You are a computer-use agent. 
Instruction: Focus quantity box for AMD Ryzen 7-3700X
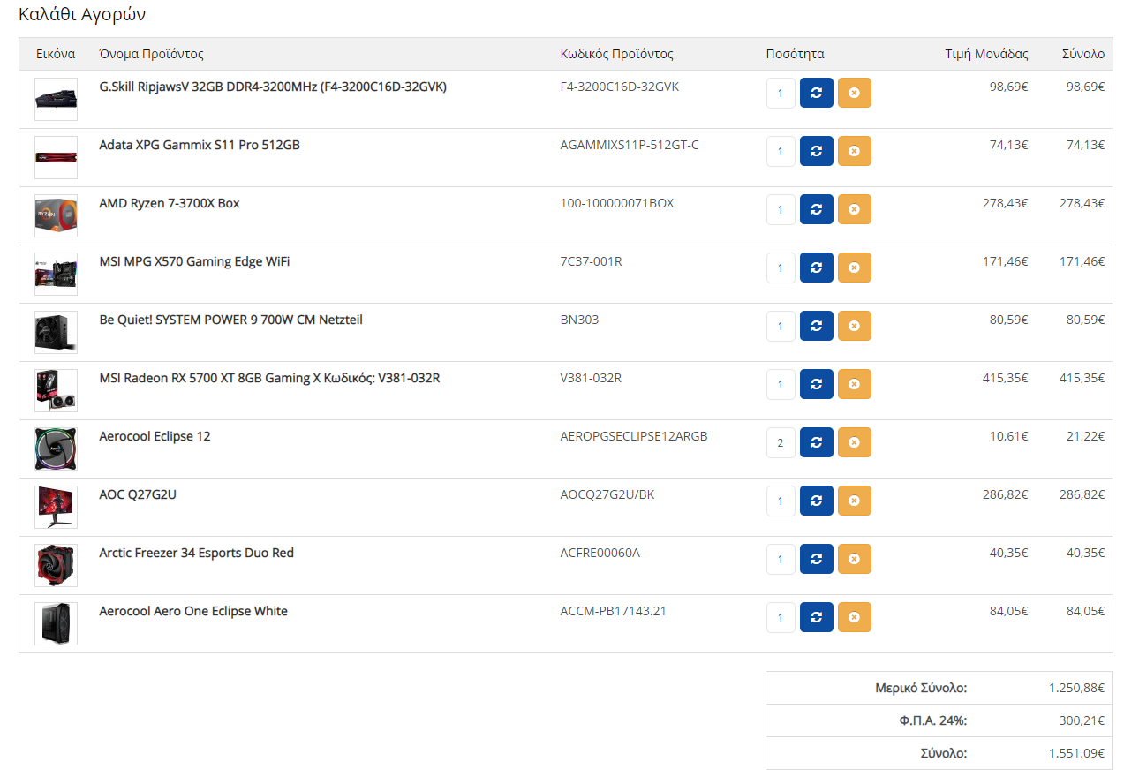(781, 209)
